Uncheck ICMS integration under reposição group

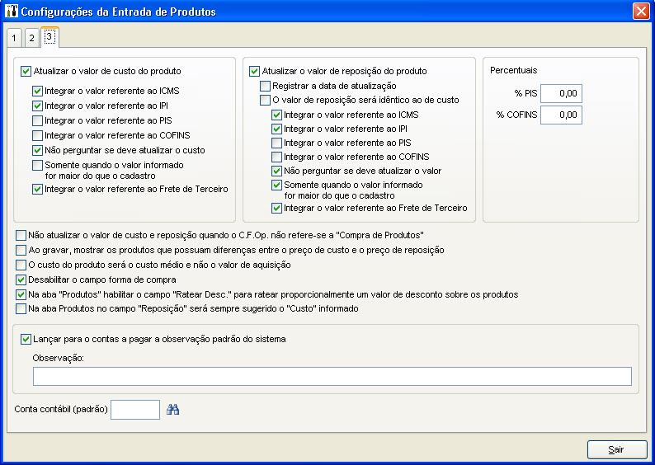276,115
